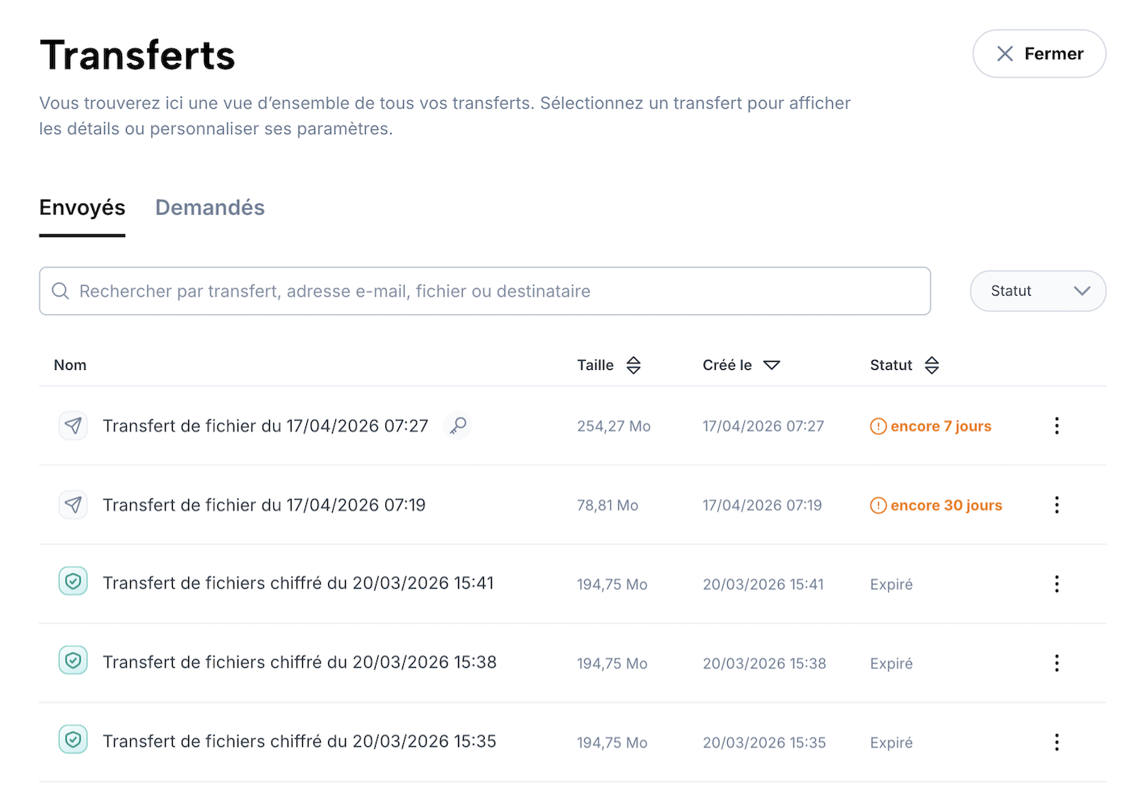
Task: Click the 254,27 Mo size value
Action: click(614, 426)
